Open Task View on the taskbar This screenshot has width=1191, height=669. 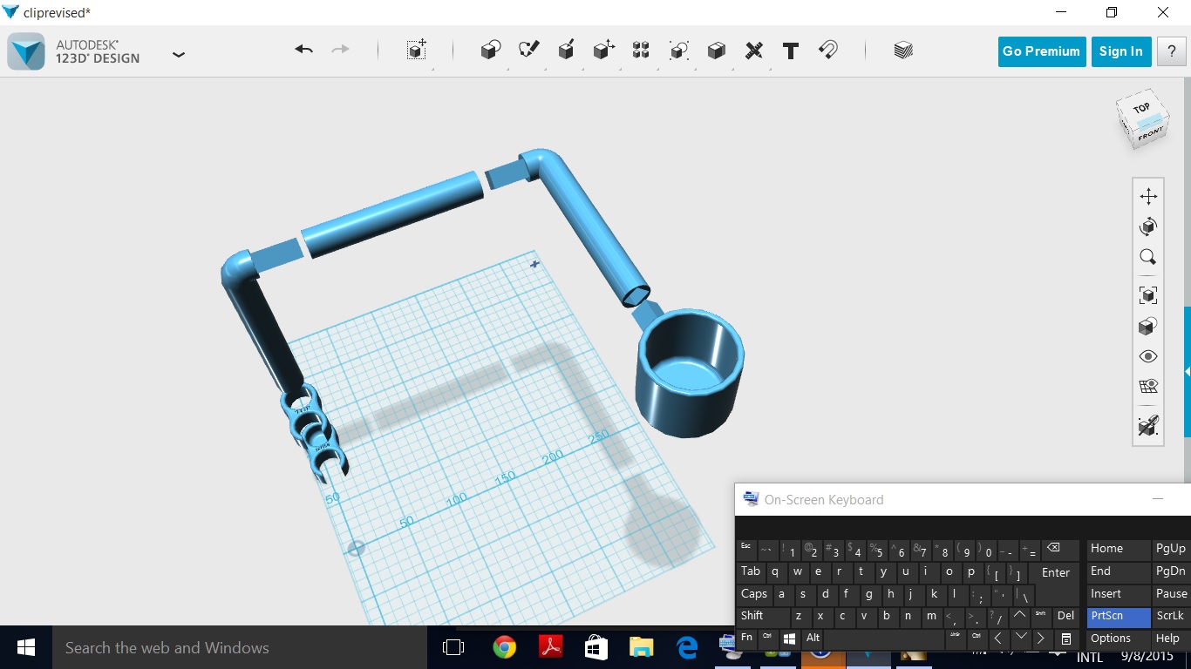453,647
